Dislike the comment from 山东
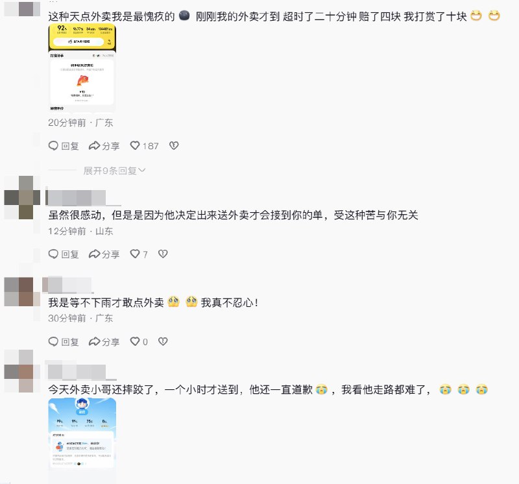This screenshot has width=519, height=484. [163, 254]
